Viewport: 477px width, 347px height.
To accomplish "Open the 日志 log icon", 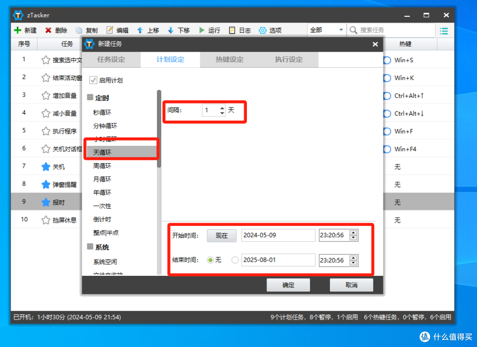I will (x=232, y=30).
